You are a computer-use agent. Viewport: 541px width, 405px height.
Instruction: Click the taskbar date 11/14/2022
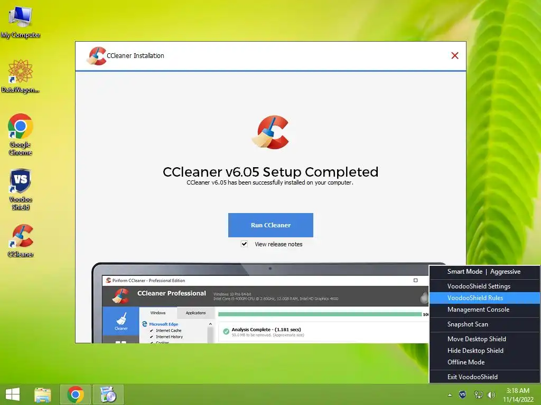coord(518,400)
